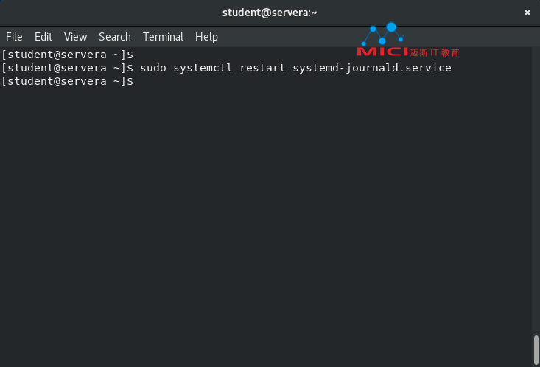
Task: Open the Search menu
Action: pos(115,37)
